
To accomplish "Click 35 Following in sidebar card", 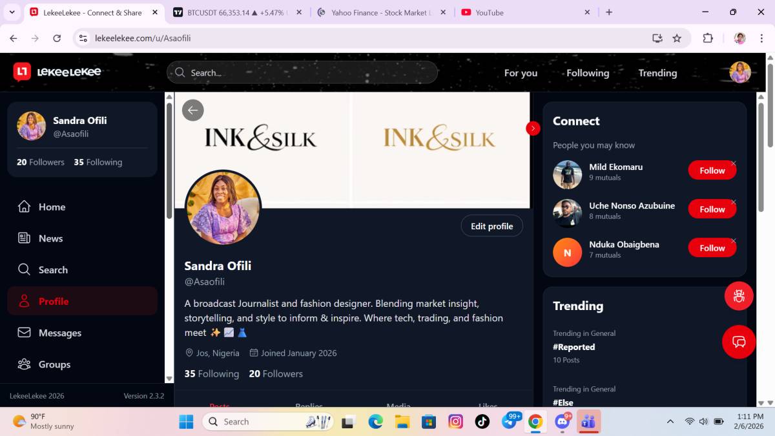I will pyautogui.click(x=98, y=162).
